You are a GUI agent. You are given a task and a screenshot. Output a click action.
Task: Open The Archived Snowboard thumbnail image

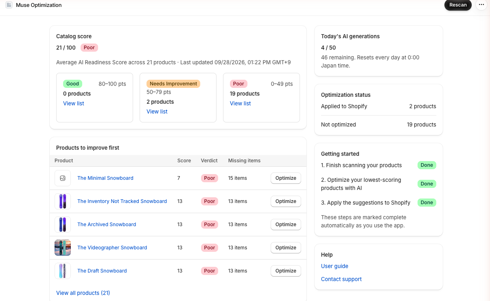[63, 225]
